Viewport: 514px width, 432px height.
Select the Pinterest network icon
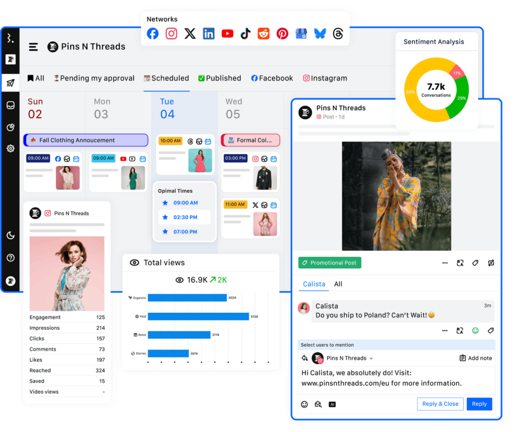click(282, 34)
